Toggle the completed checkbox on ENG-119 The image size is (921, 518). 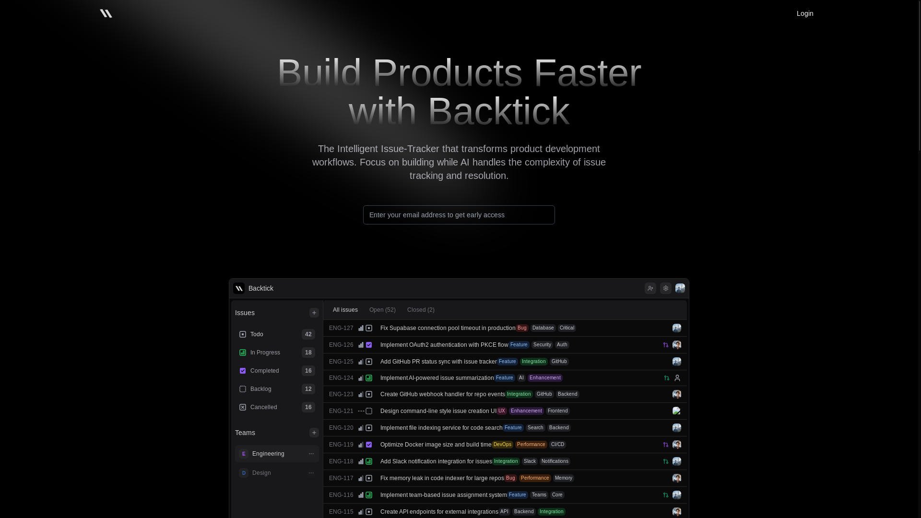tap(369, 445)
